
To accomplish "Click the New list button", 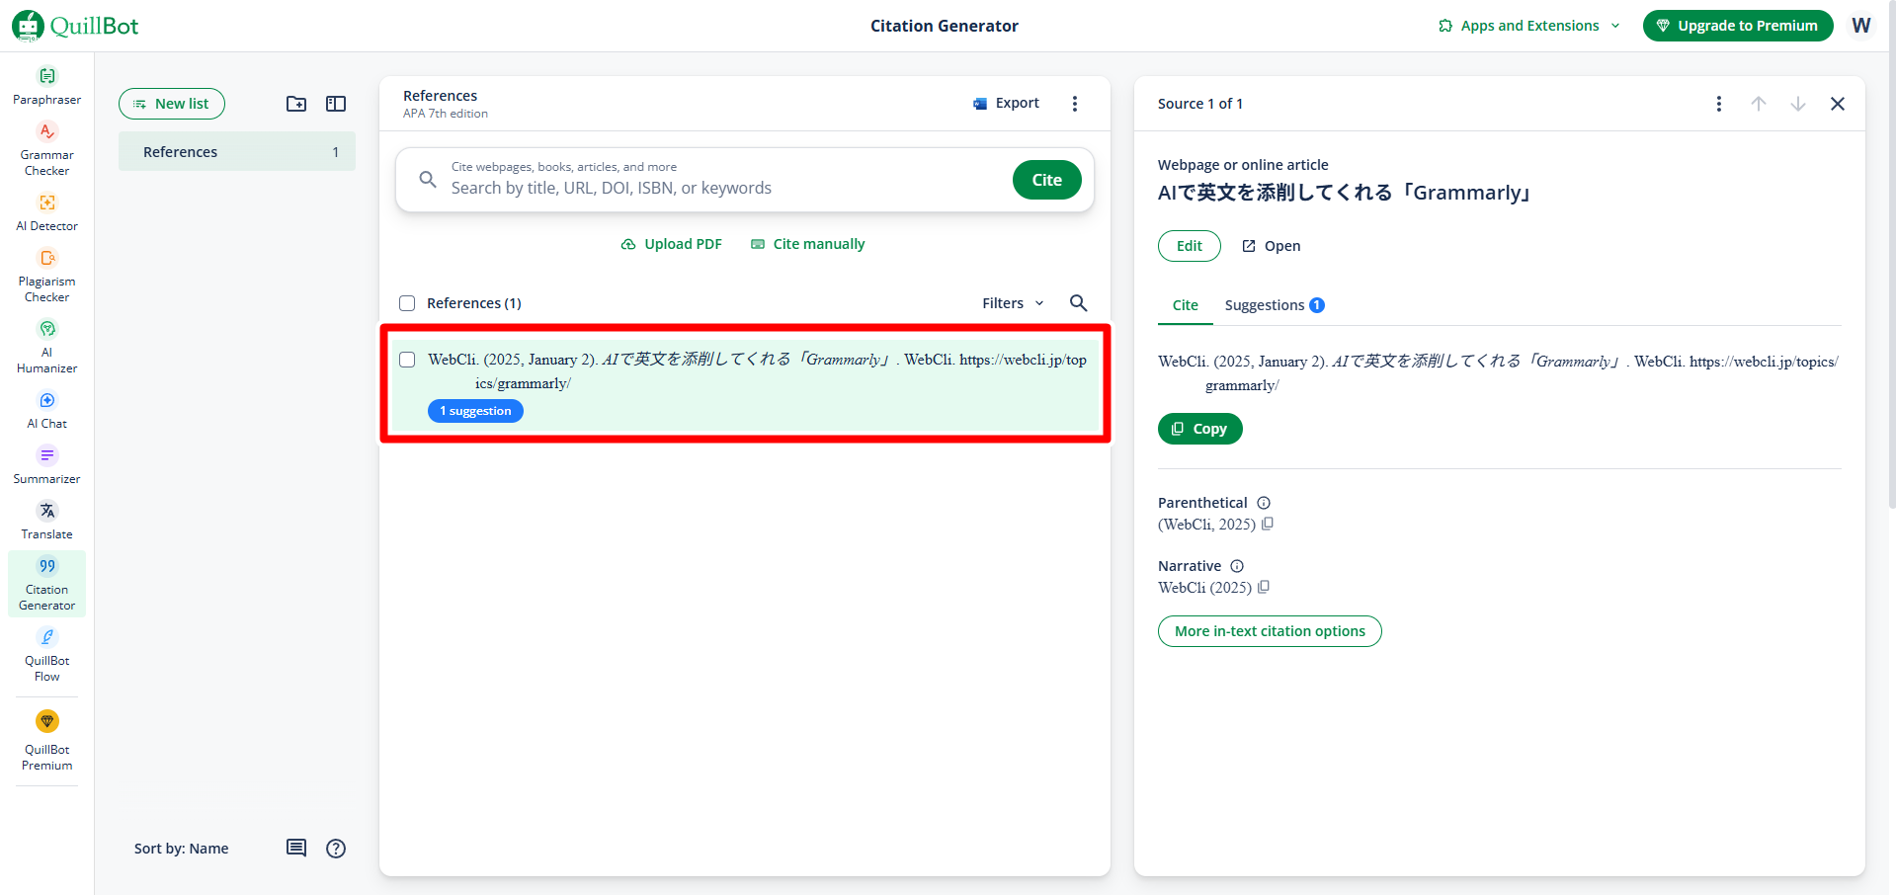I will 172,104.
